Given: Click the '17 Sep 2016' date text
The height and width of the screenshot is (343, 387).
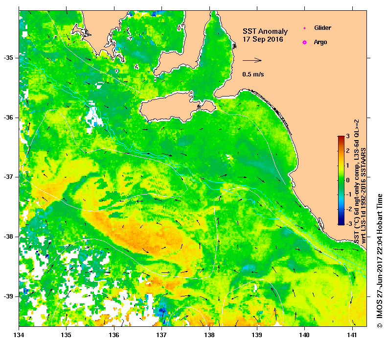Looking at the screenshot, I should click(x=263, y=39).
